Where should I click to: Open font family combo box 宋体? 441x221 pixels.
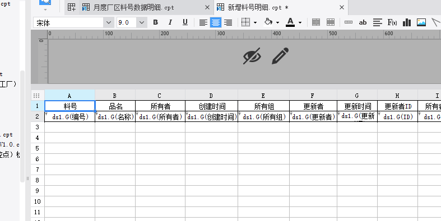pyautogui.click(x=74, y=22)
